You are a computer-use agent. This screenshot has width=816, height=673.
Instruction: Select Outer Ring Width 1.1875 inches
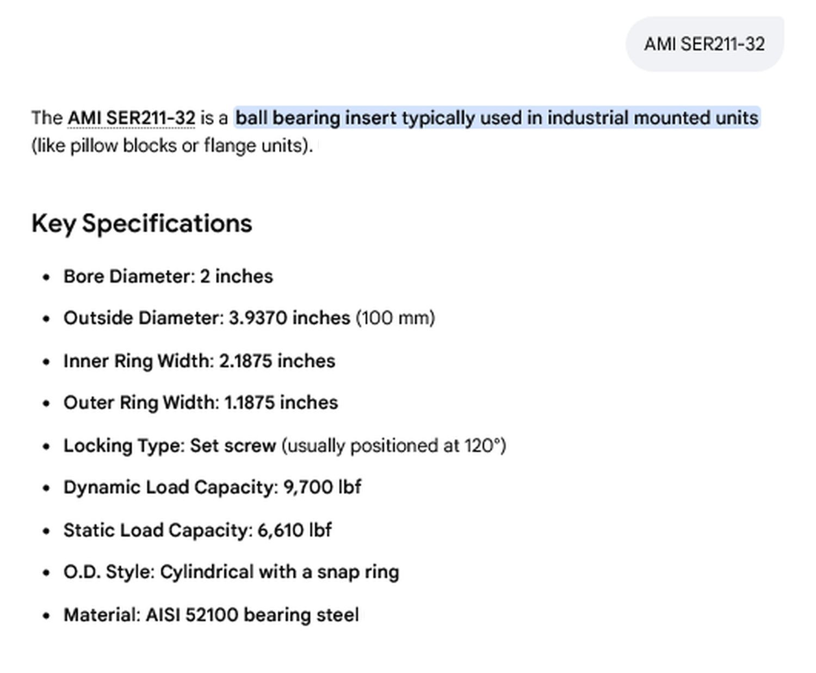pyautogui.click(x=201, y=403)
